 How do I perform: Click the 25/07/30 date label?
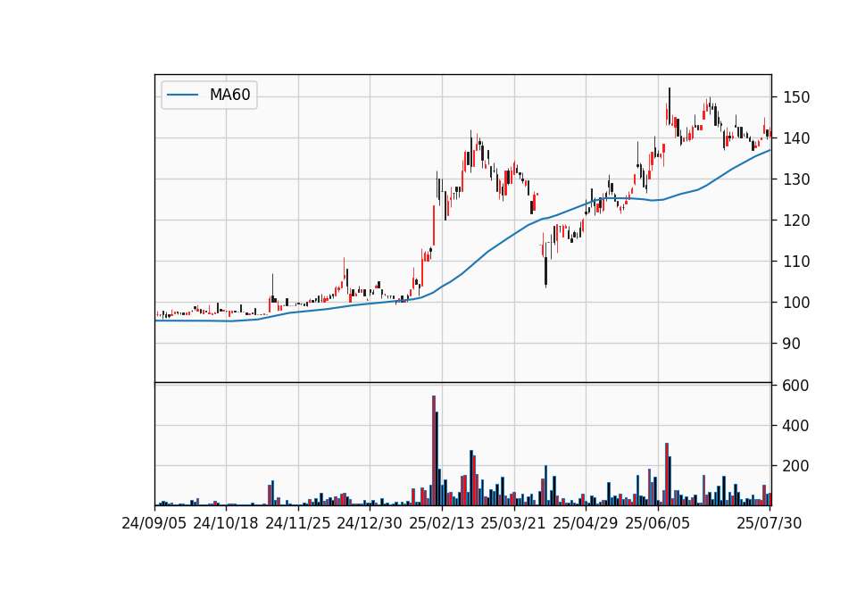[770, 523]
